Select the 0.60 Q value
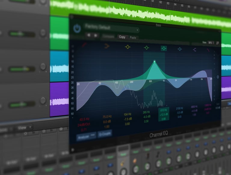 128,124
